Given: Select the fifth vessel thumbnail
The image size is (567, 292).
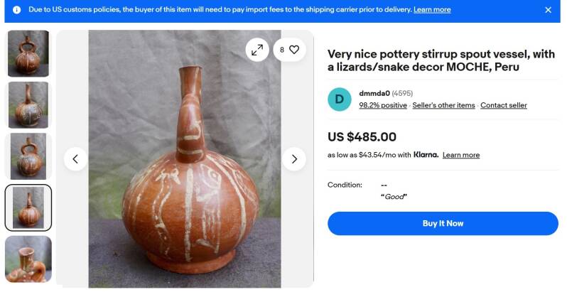Looking at the screenshot, I should [28, 259].
